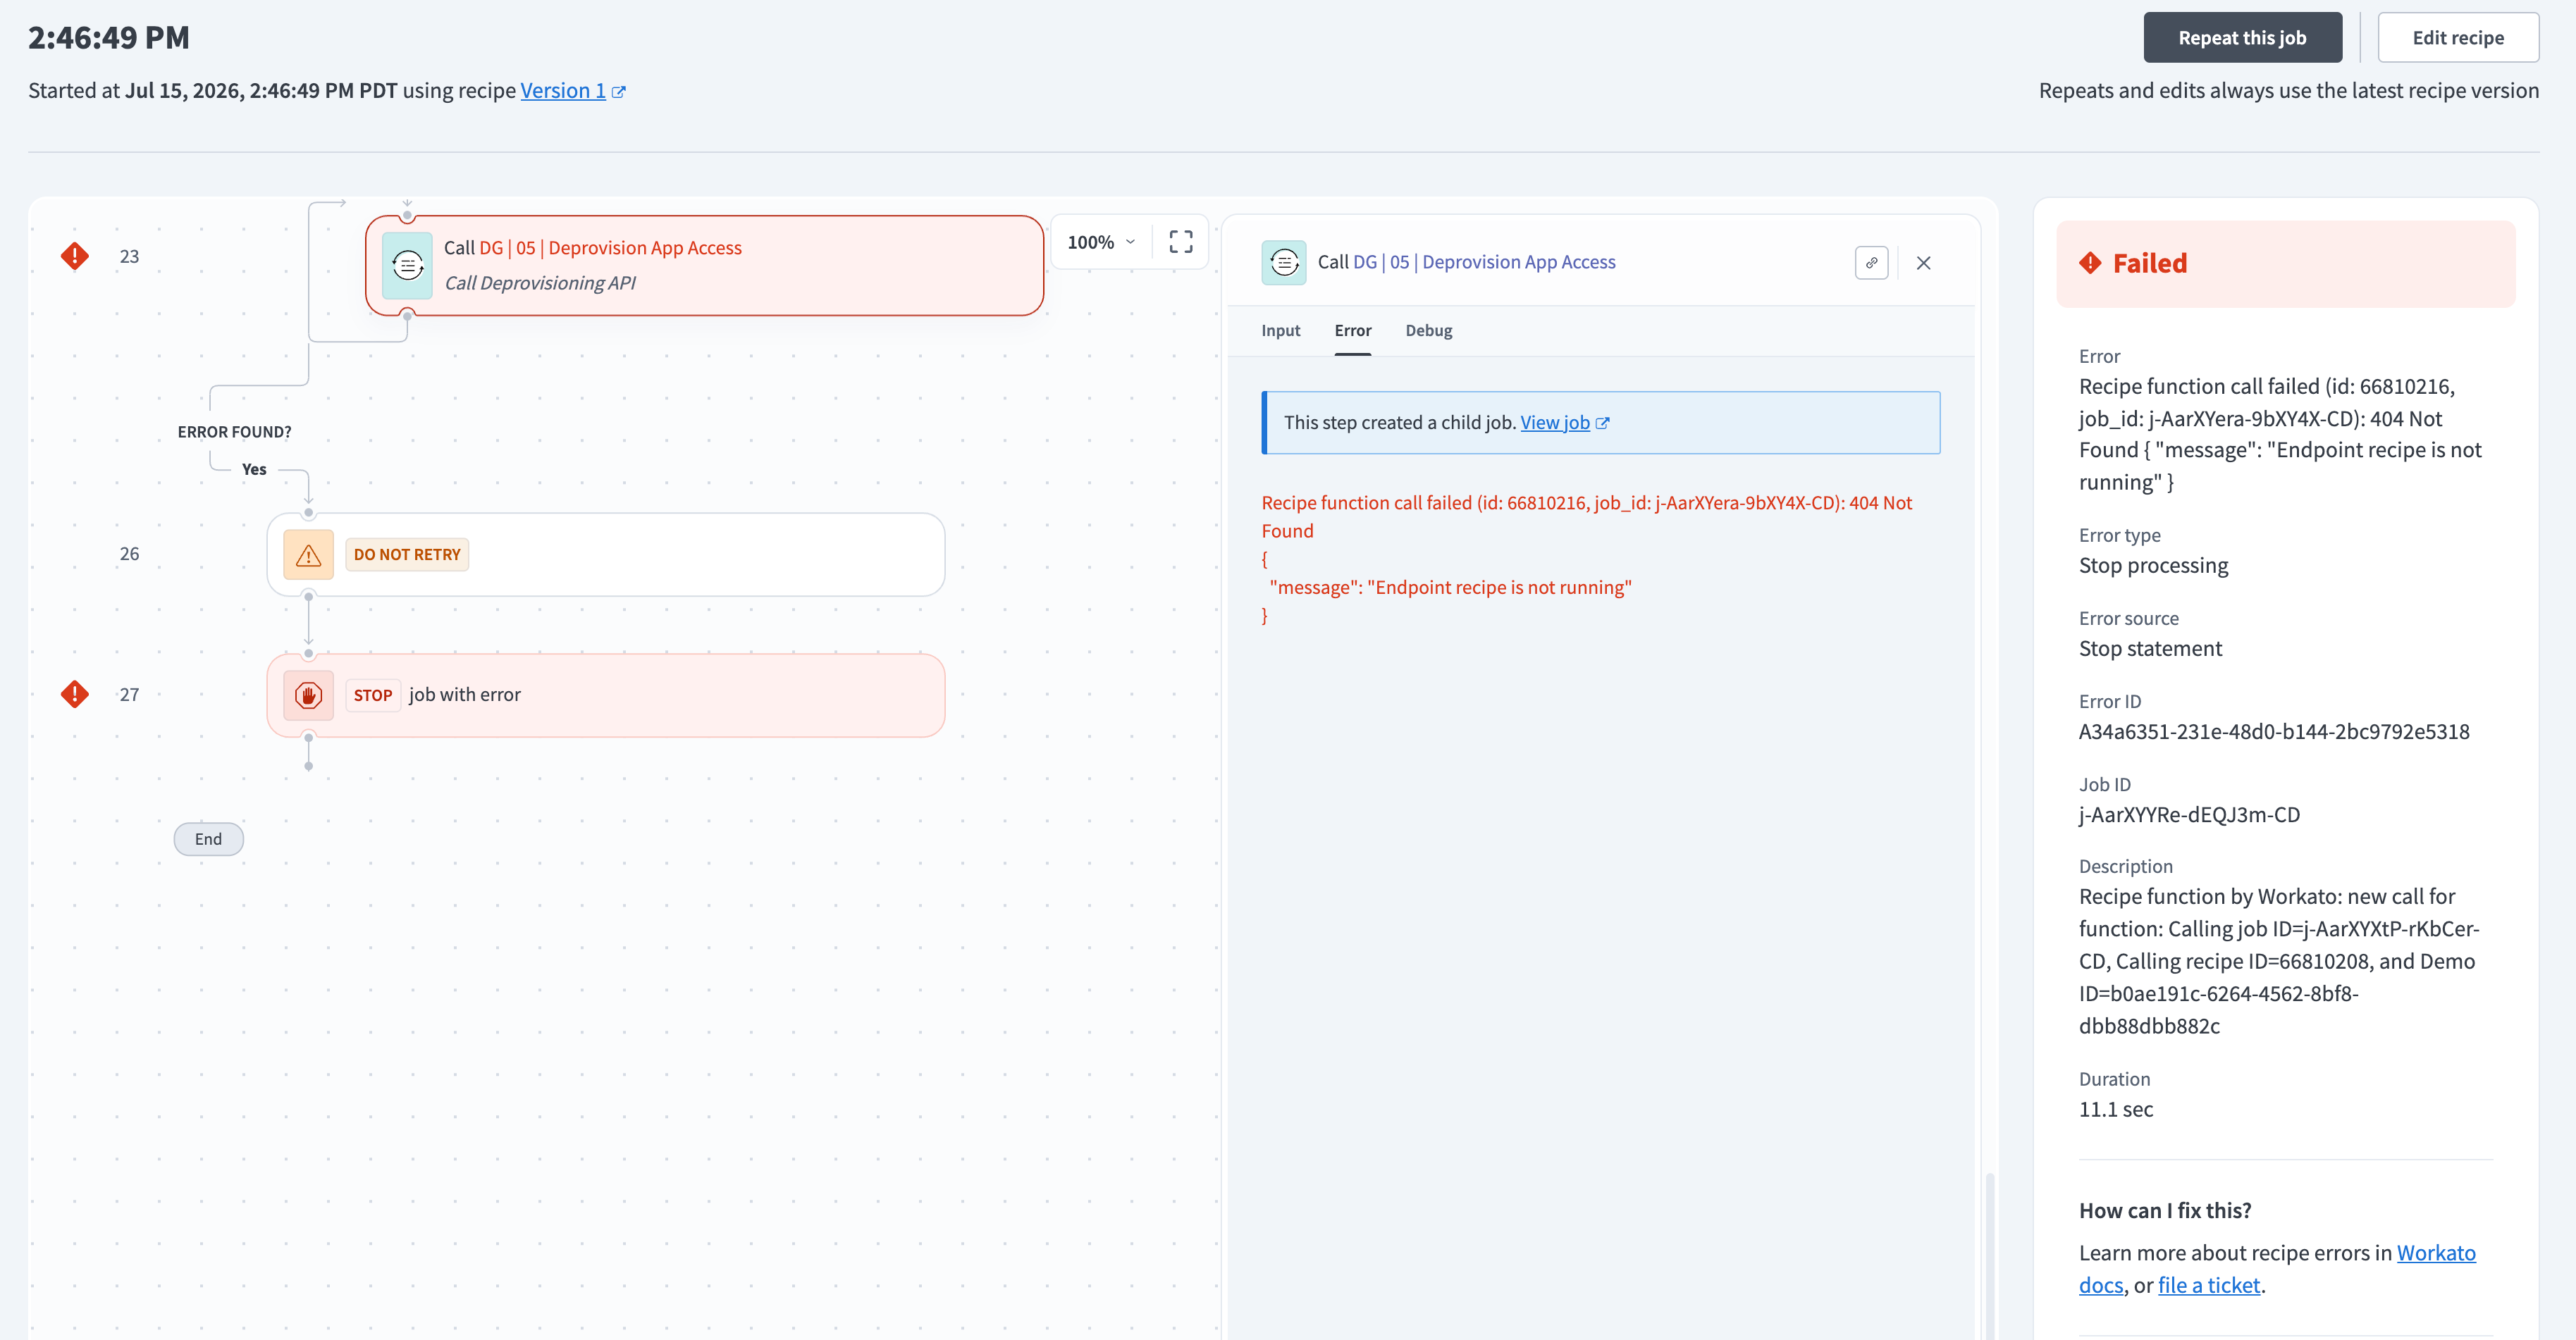The height and width of the screenshot is (1340, 2576).
Task: Toggle fullscreen canvas view icon
Action: tap(1181, 242)
